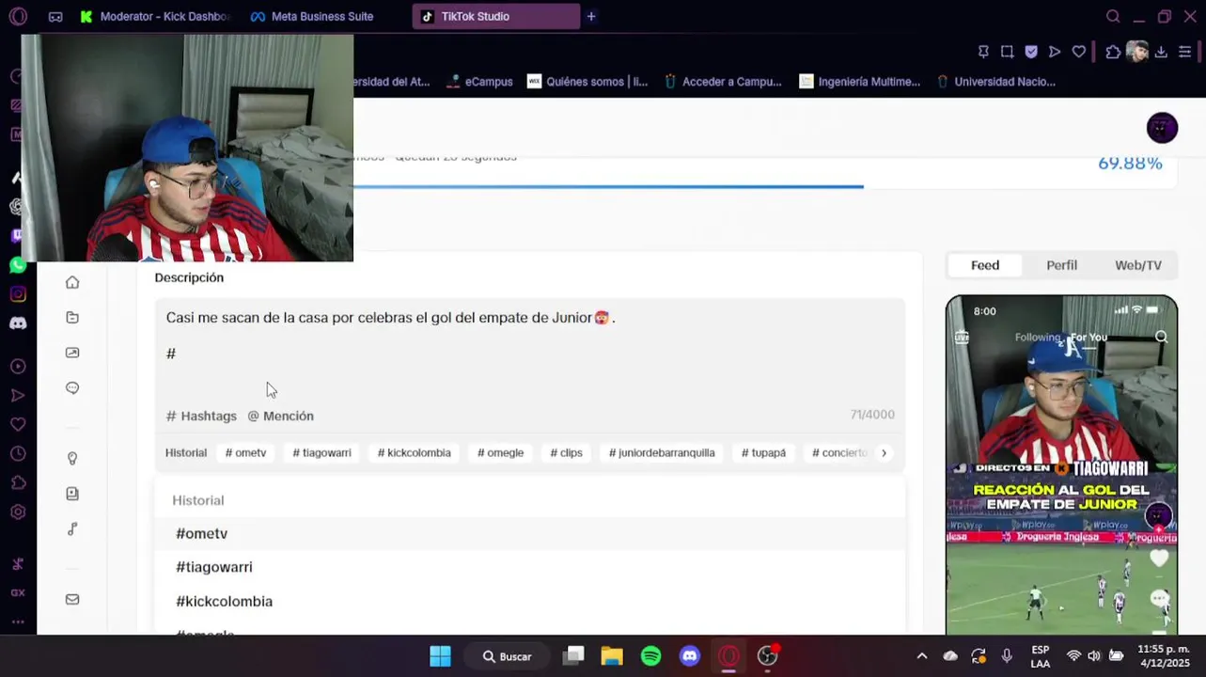Open the Opera sidebar bookmarks heart icon

[18, 425]
